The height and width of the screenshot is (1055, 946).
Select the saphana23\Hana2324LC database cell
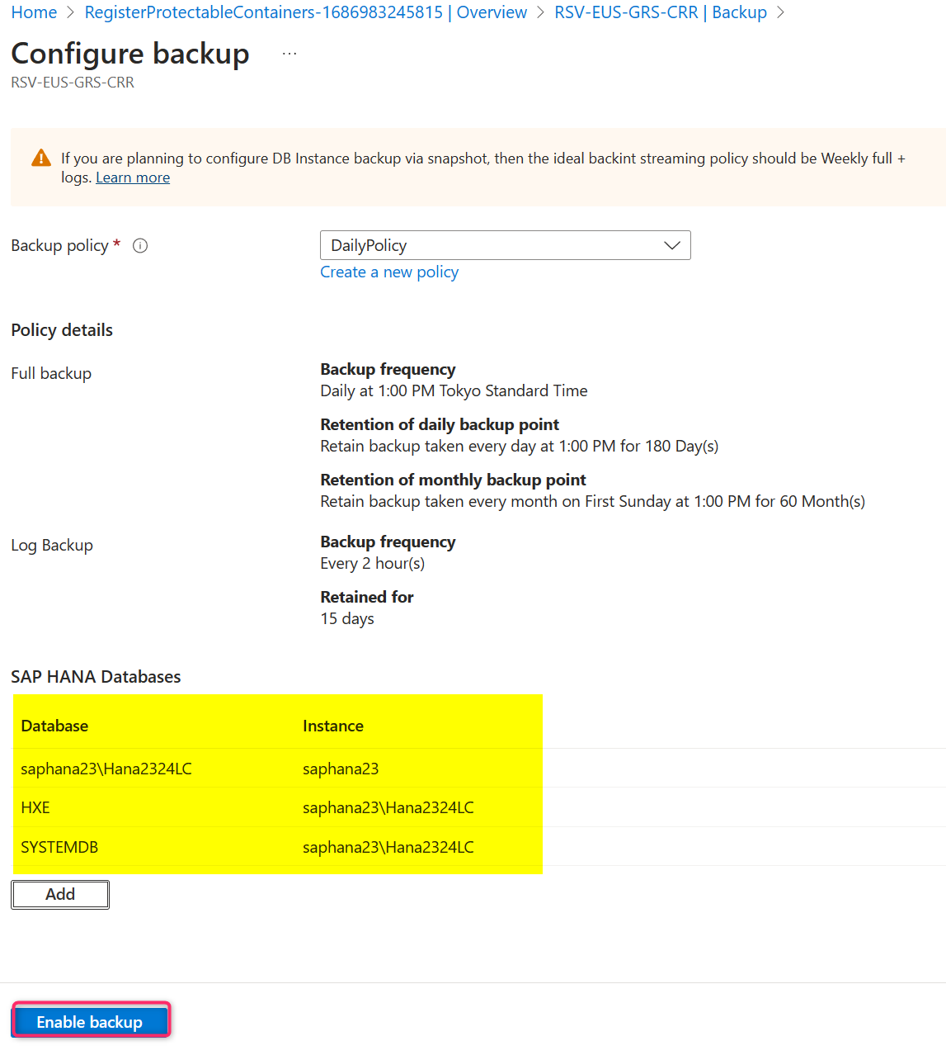click(106, 769)
